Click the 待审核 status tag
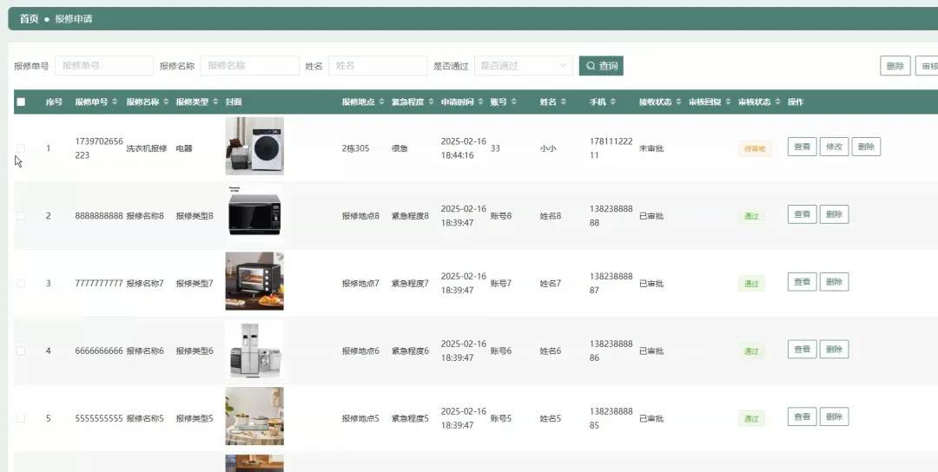The image size is (938, 472). click(x=755, y=148)
